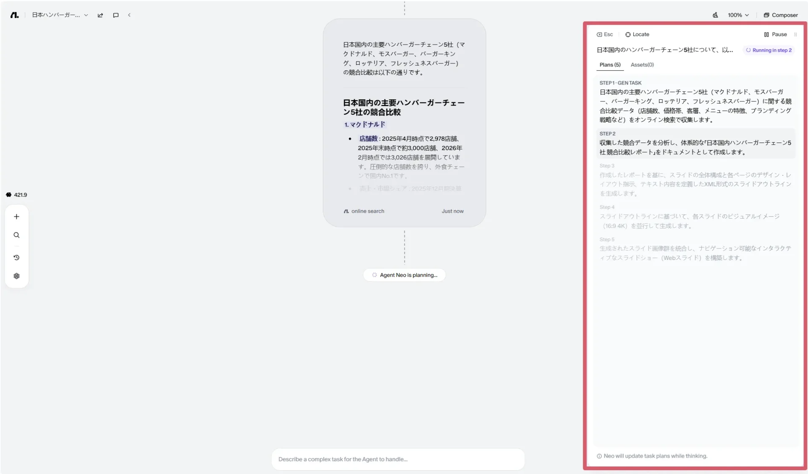Open the 日本ハンバーガー… project title dropdown

pos(60,15)
